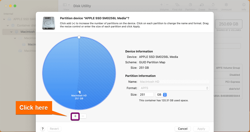The width and height of the screenshot is (250, 132).
Task: Click the remove Volume minus icon in toolbar
Action: click(167, 5)
